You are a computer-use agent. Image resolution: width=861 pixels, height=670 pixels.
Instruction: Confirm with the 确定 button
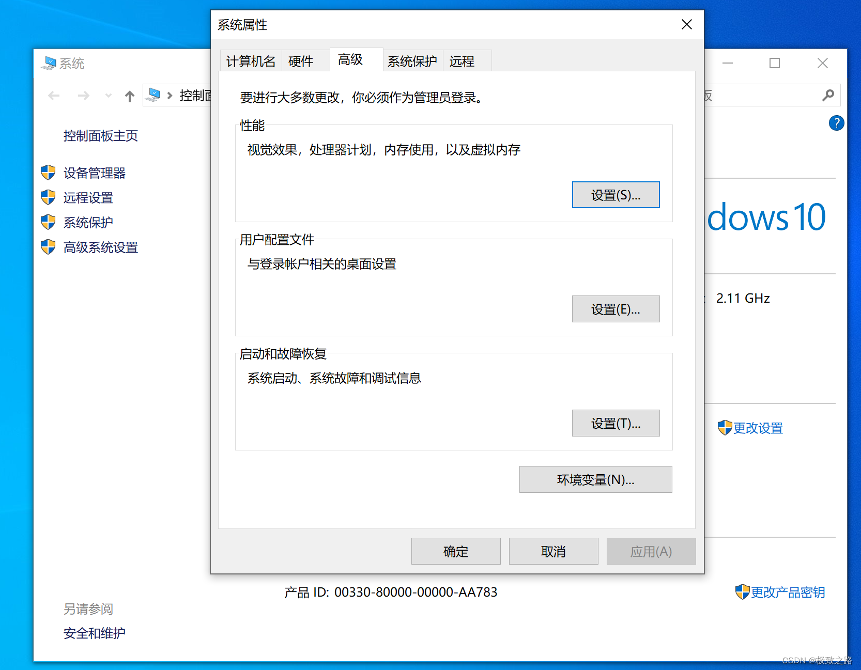pyautogui.click(x=456, y=551)
